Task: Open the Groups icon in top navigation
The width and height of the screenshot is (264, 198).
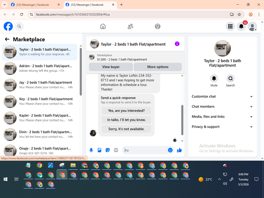Action: (x=157, y=26)
